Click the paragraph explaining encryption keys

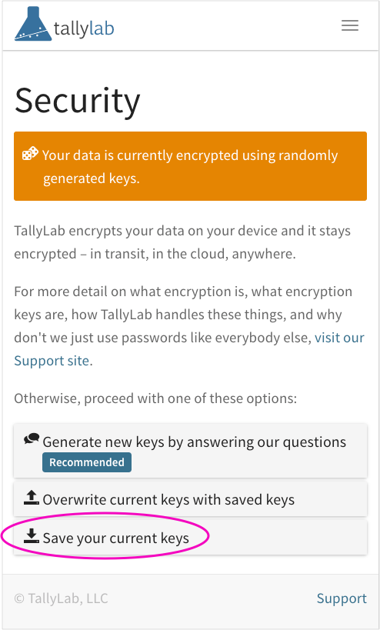(x=189, y=326)
